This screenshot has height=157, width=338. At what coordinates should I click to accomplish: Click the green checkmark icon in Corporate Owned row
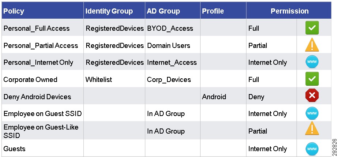pos(312,79)
